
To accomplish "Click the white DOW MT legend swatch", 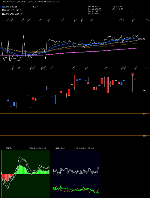I will [3, 10].
